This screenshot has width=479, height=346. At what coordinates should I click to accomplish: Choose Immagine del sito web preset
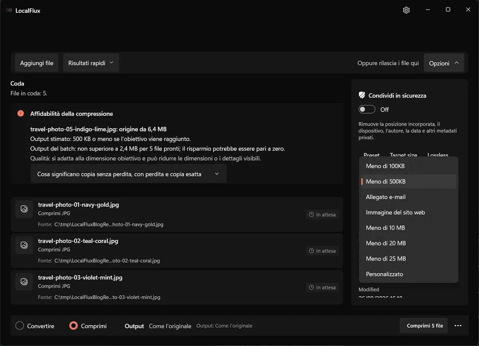408,213
